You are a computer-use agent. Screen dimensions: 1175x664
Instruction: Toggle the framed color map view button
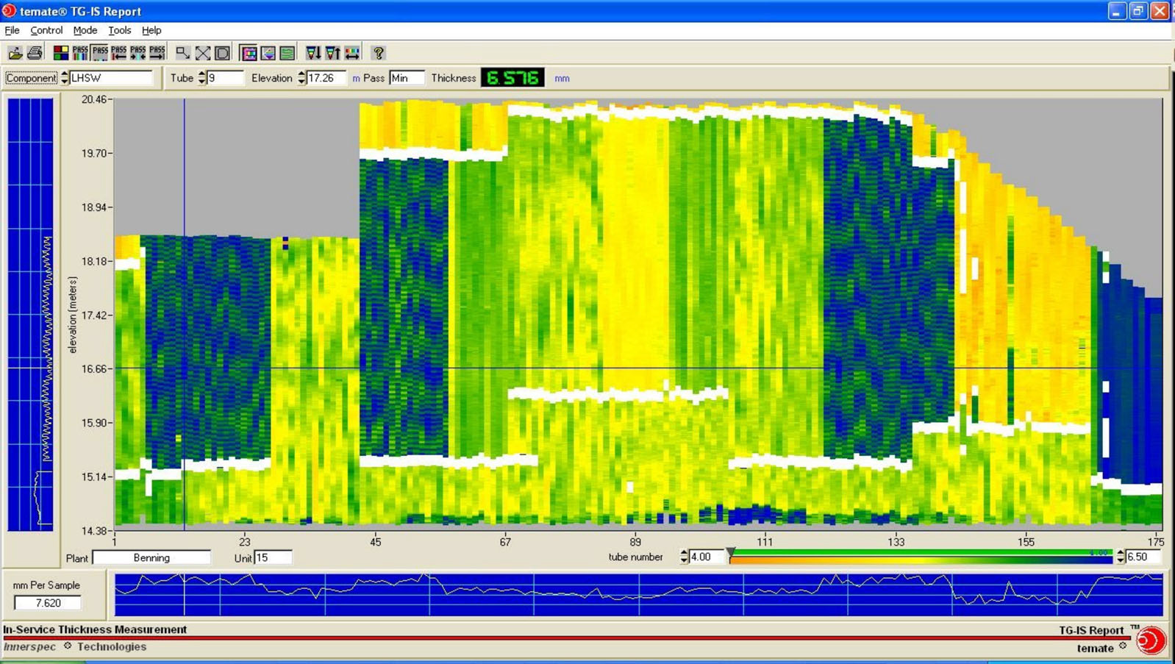click(249, 53)
